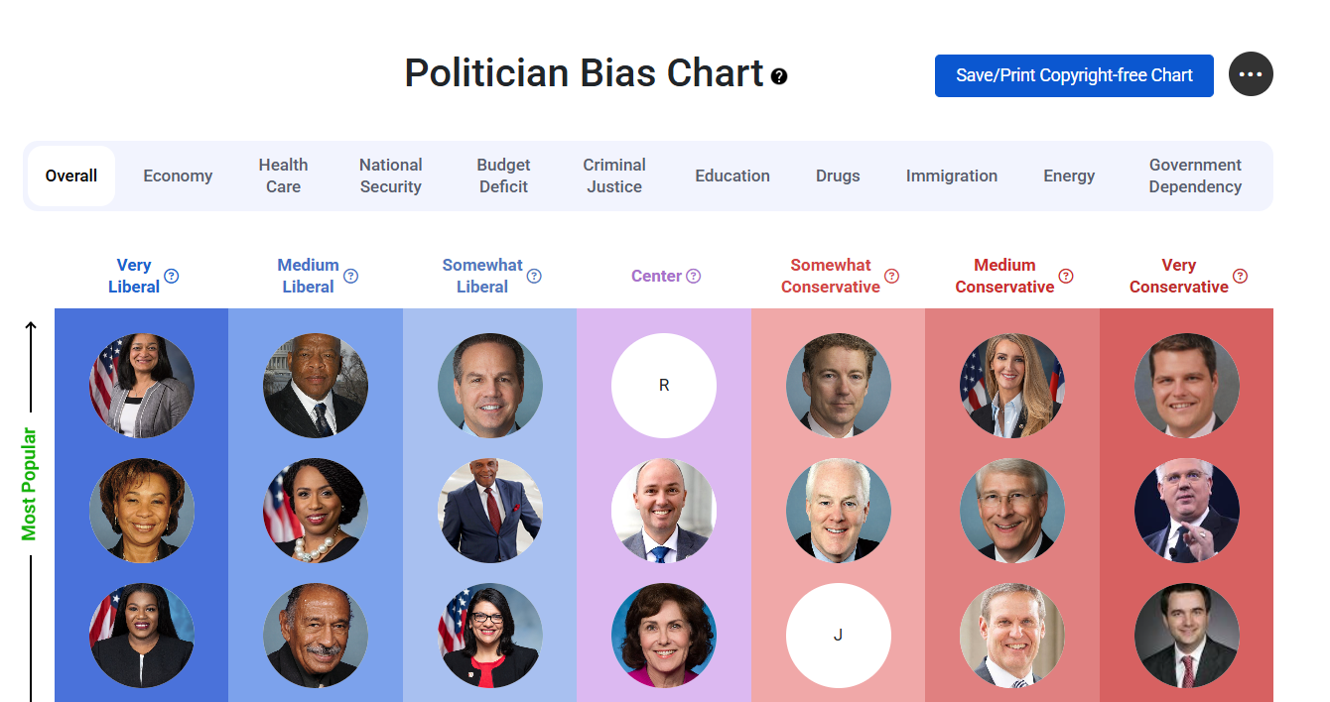Click the help icon next to Medium Conservative
The width and height of the screenshot is (1330, 702).
1066,277
